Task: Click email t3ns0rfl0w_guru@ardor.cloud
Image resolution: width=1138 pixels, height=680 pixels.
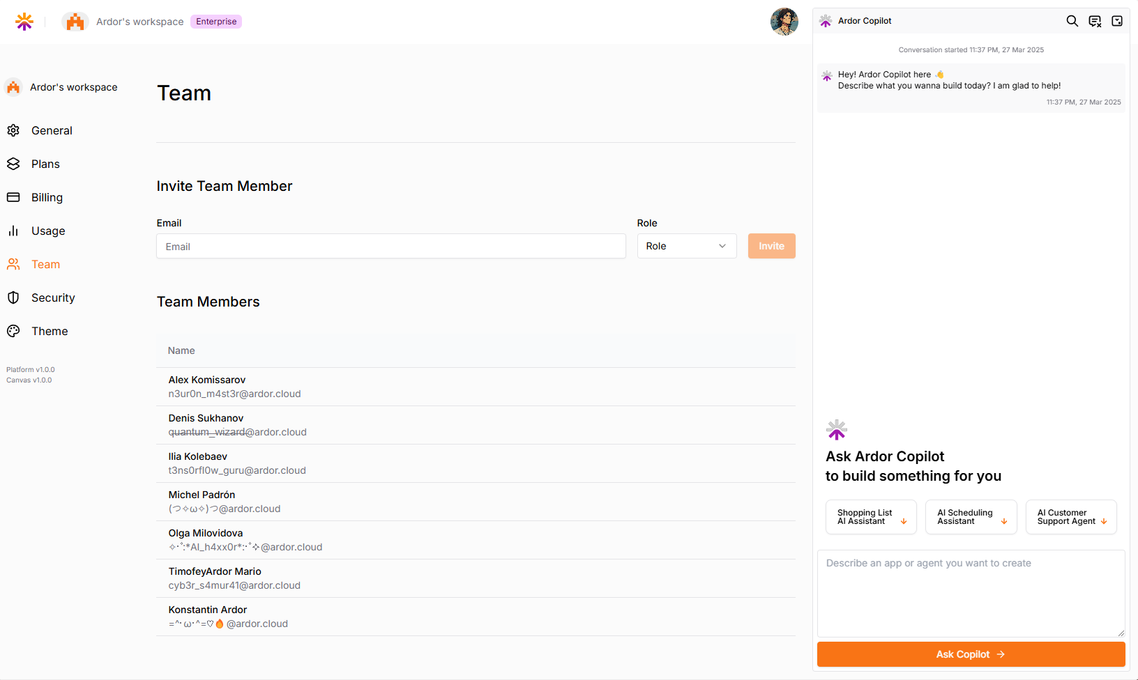Action: (237, 470)
